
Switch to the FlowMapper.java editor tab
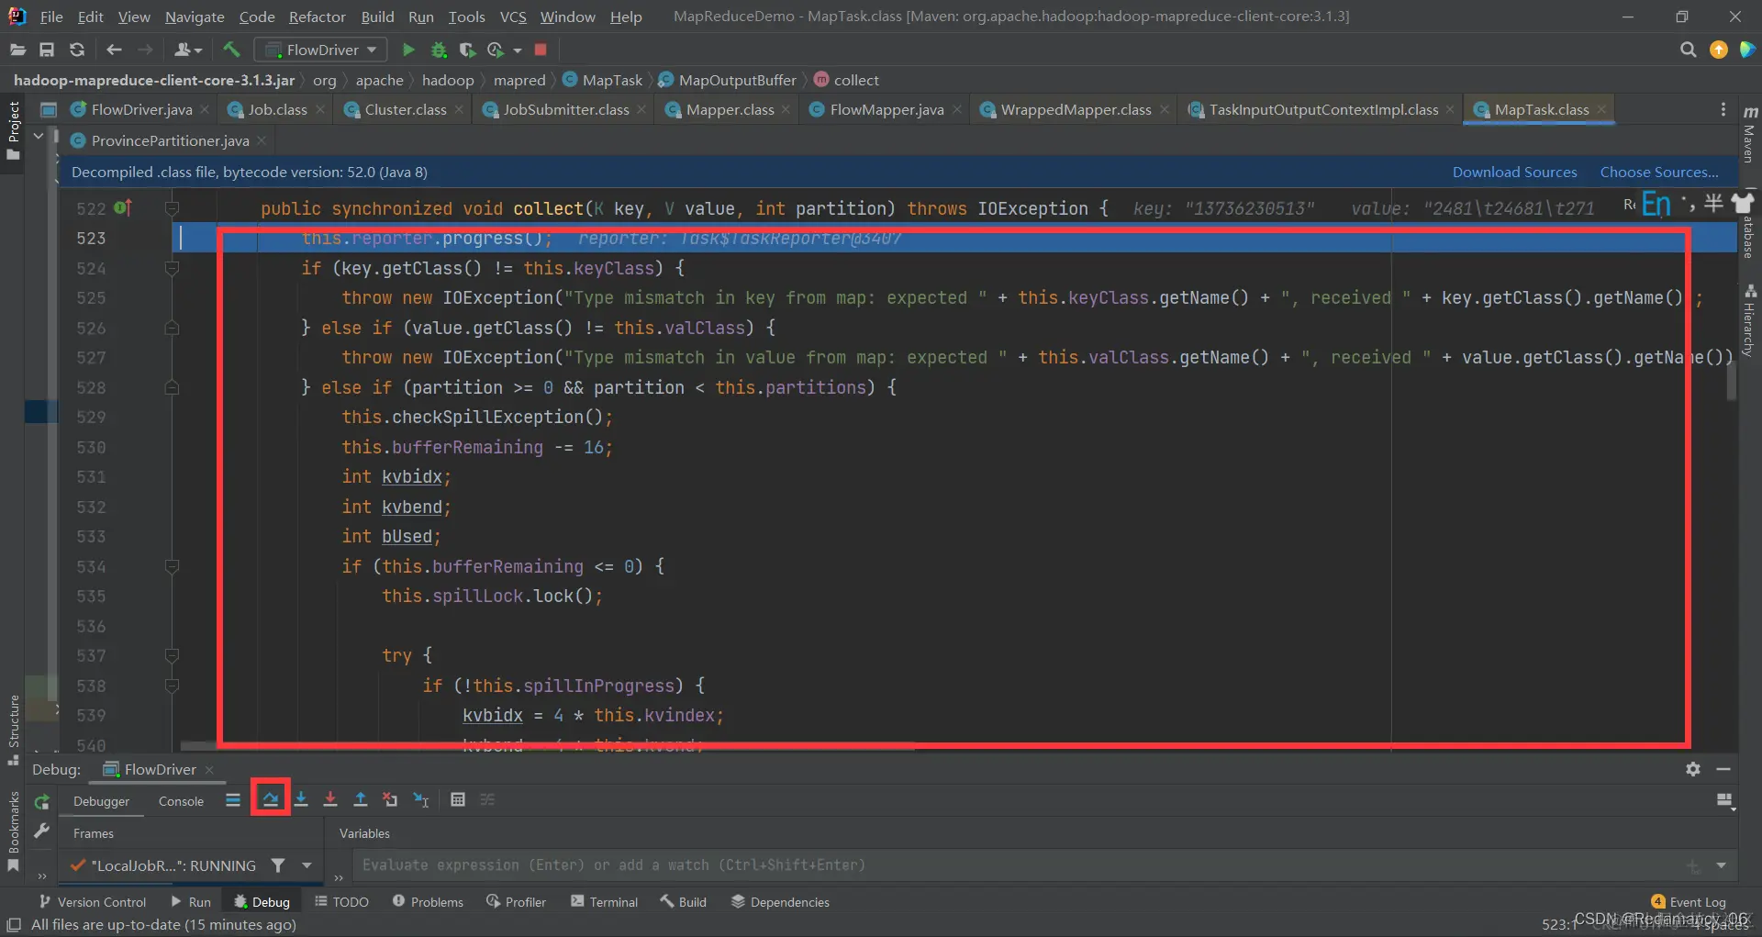pyautogui.click(x=887, y=109)
